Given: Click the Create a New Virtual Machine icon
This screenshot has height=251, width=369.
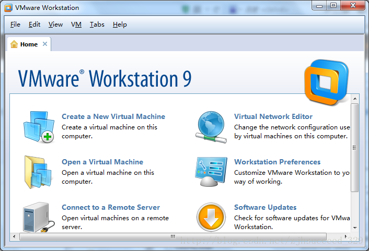Looking at the screenshot, I should pos(39,127).
